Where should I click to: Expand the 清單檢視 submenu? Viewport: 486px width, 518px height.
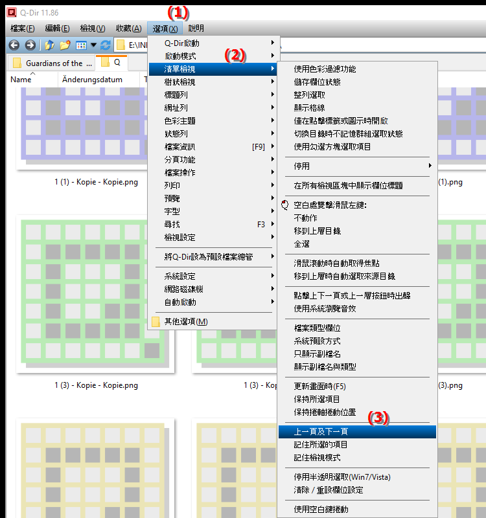tap(213, 69)
